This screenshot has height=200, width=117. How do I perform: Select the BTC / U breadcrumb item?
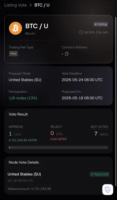(42, 5)
